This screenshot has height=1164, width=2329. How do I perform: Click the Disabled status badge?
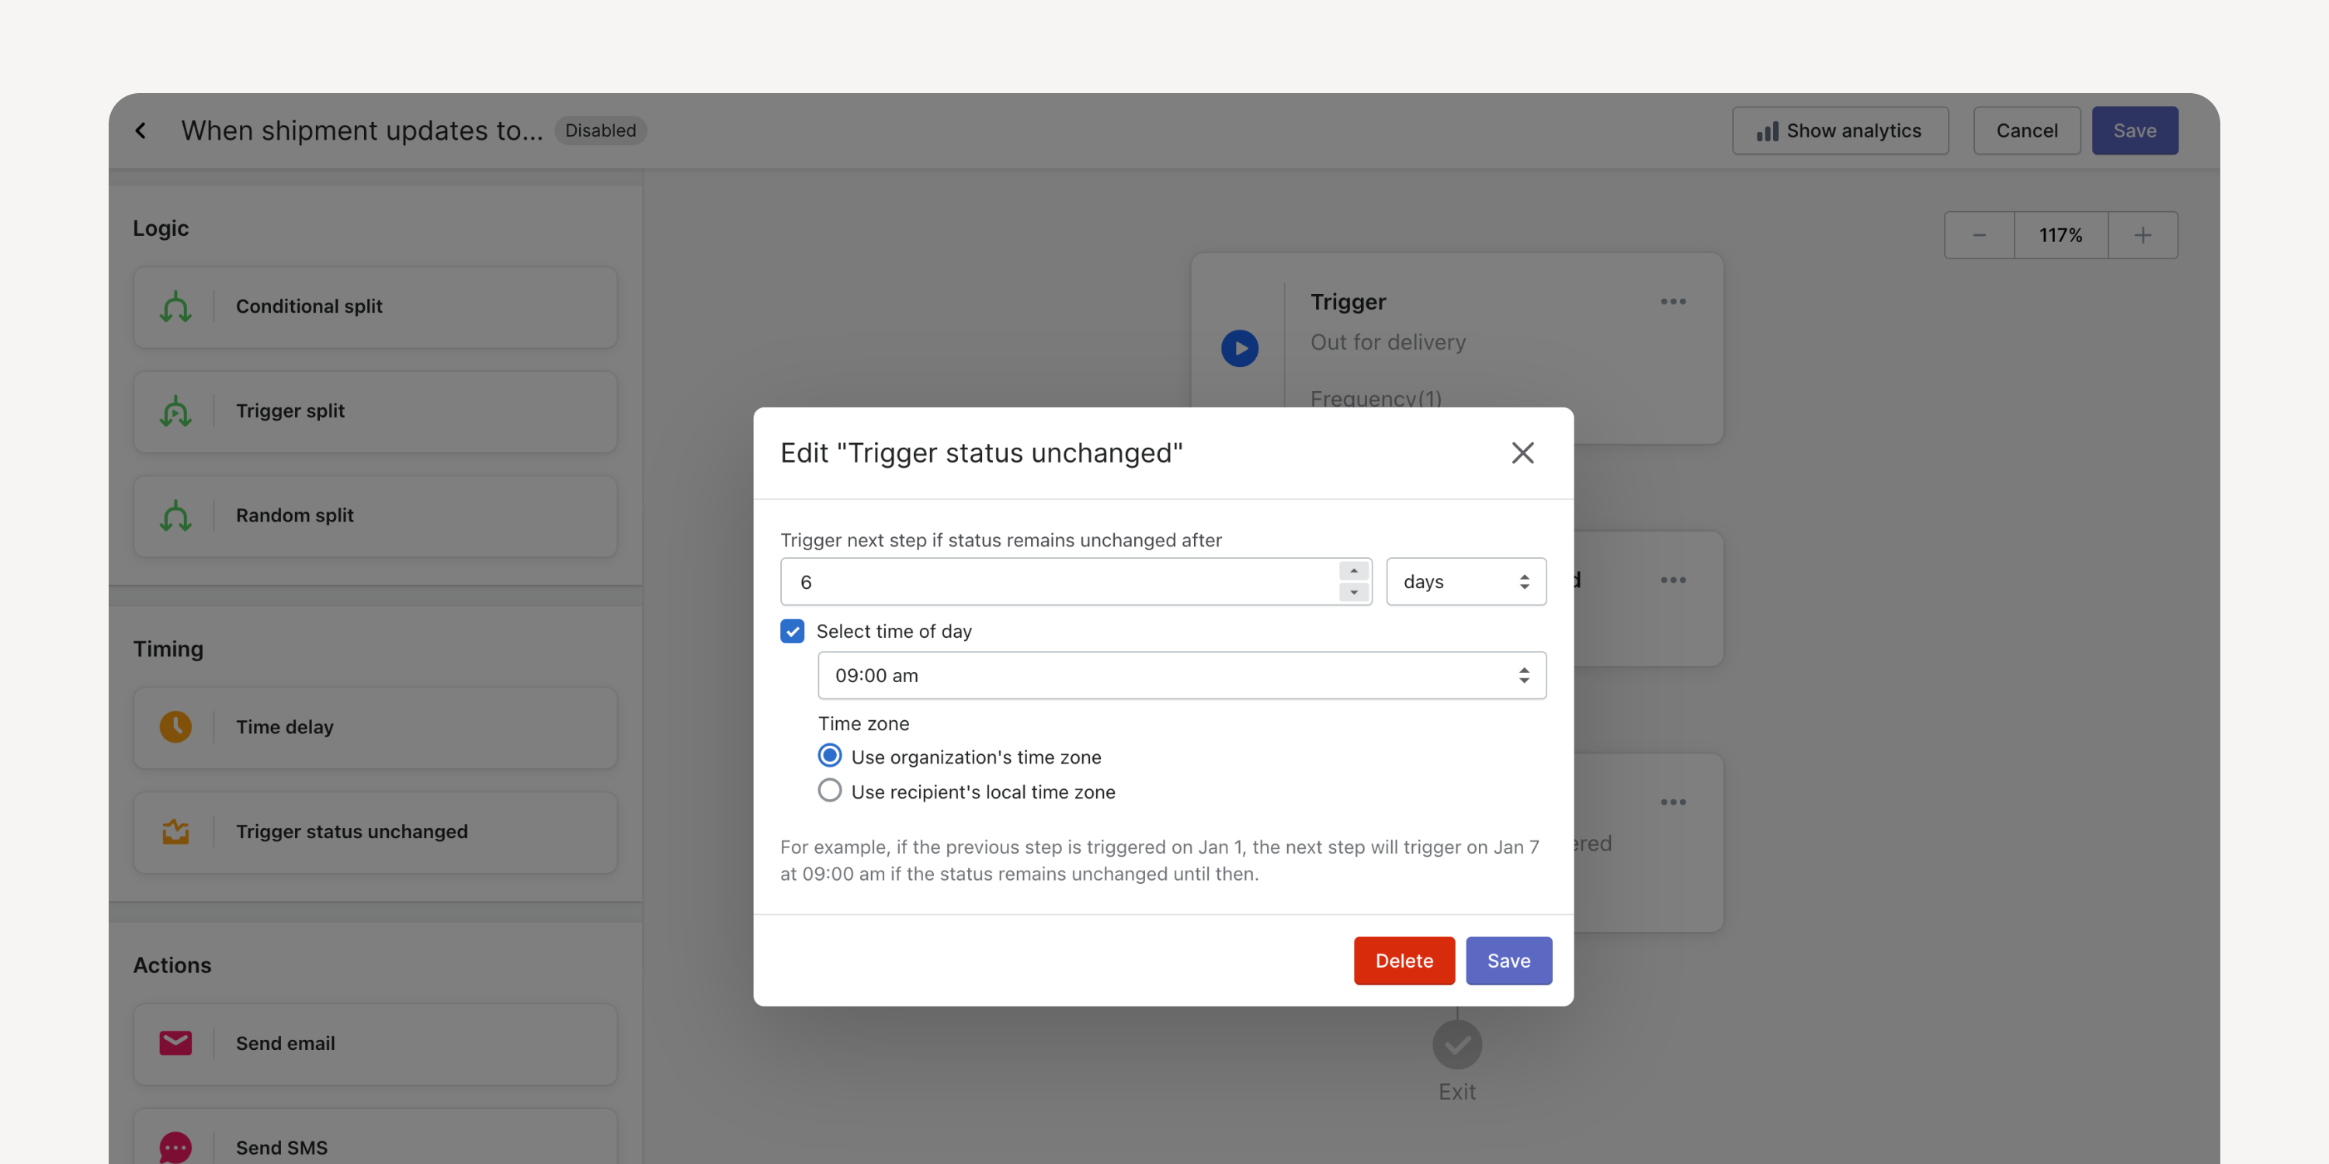600,131
